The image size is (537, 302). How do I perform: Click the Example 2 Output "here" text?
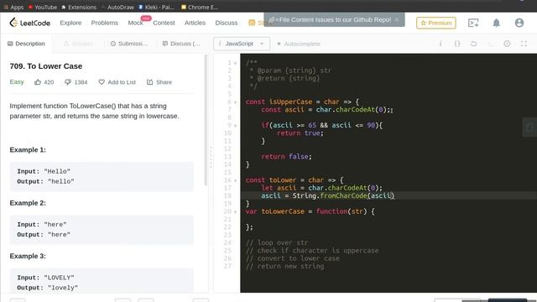pyautogui.click(x=44, y=235)
